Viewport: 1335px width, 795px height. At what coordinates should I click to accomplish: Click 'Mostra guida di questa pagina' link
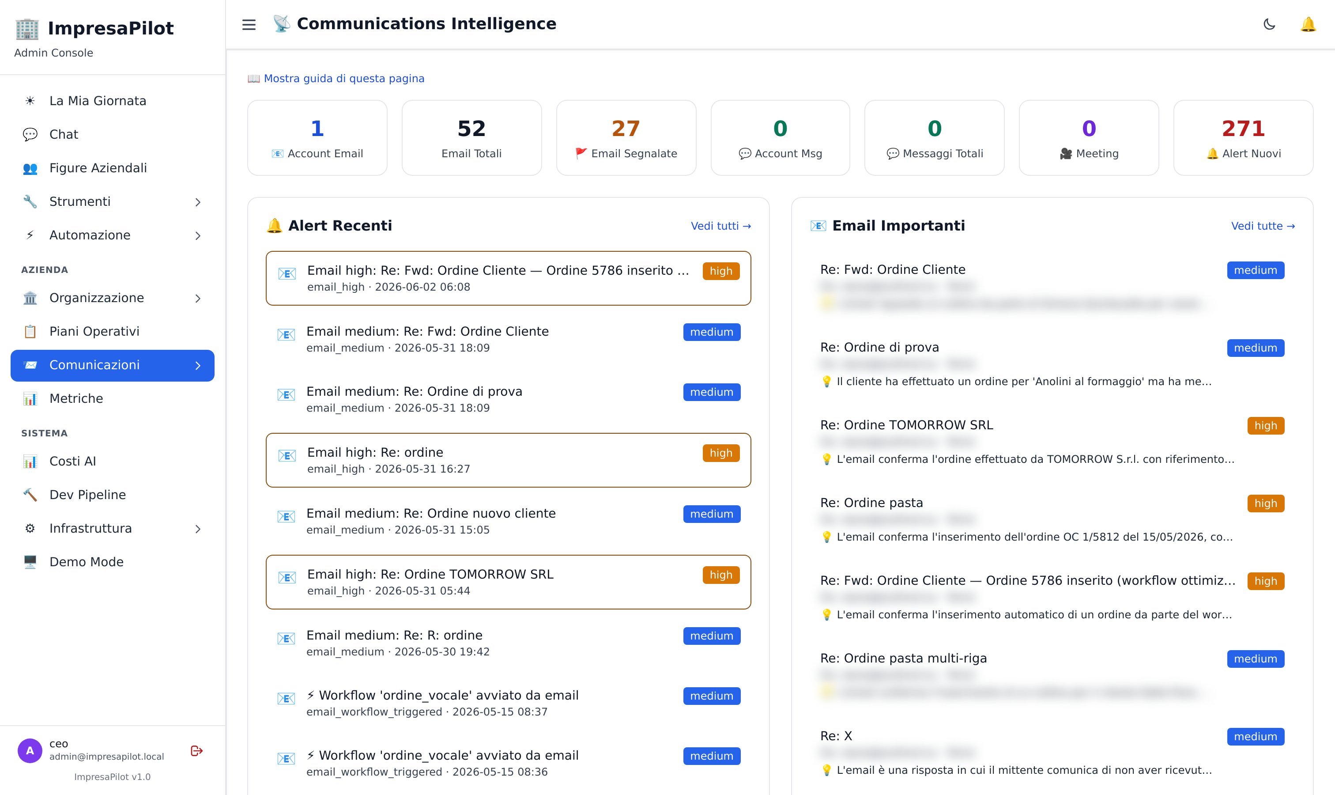tap(336, 78)
